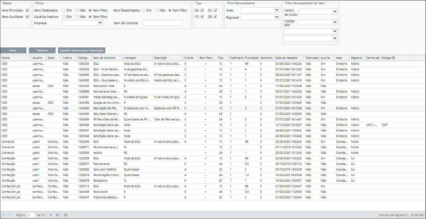
Task: Sort by the Setor column header
Action: [x=54, y=58]
